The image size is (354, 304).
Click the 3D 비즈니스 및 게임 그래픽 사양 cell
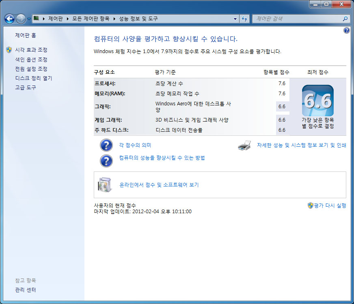(192, 120)
